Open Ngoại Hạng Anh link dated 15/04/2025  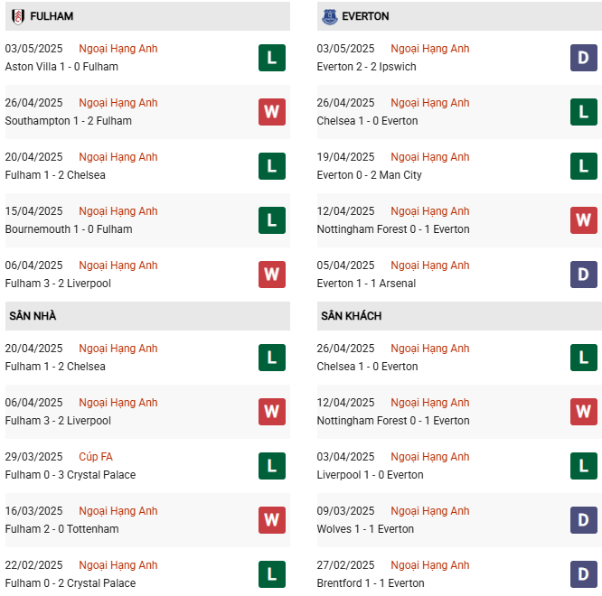pyautogui.click(x=118, y=211)
